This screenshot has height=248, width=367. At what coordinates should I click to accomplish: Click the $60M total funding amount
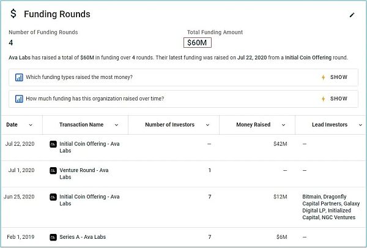tap(198, 42)
